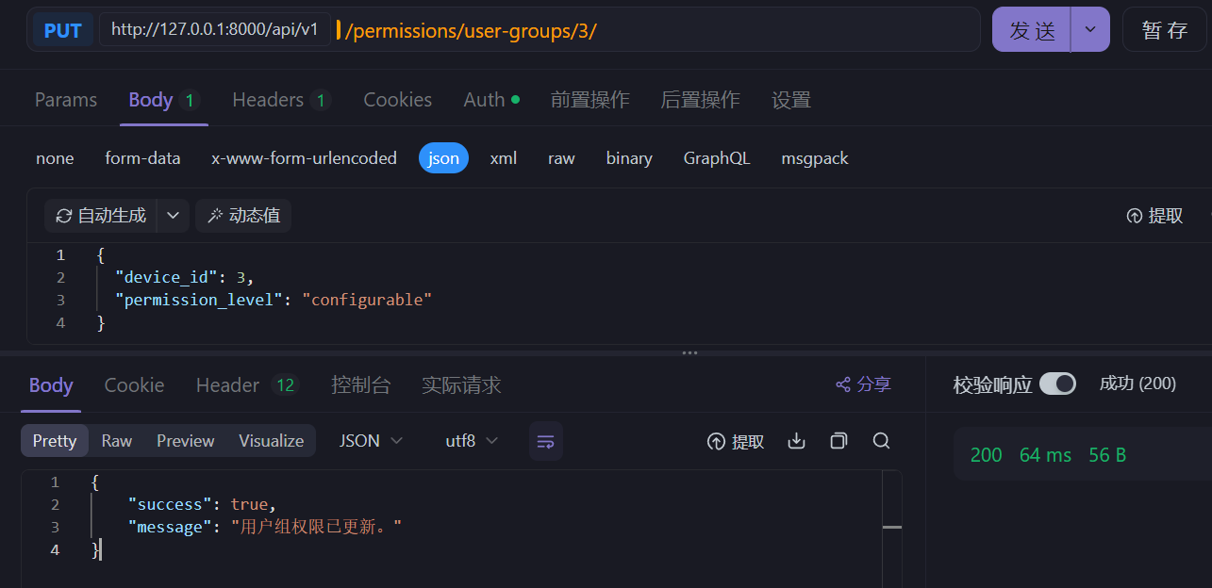Click the 发送 send button
The height and width of the screenshot is (588, 1212).
pyautogui.click(x=1032, y=30)
